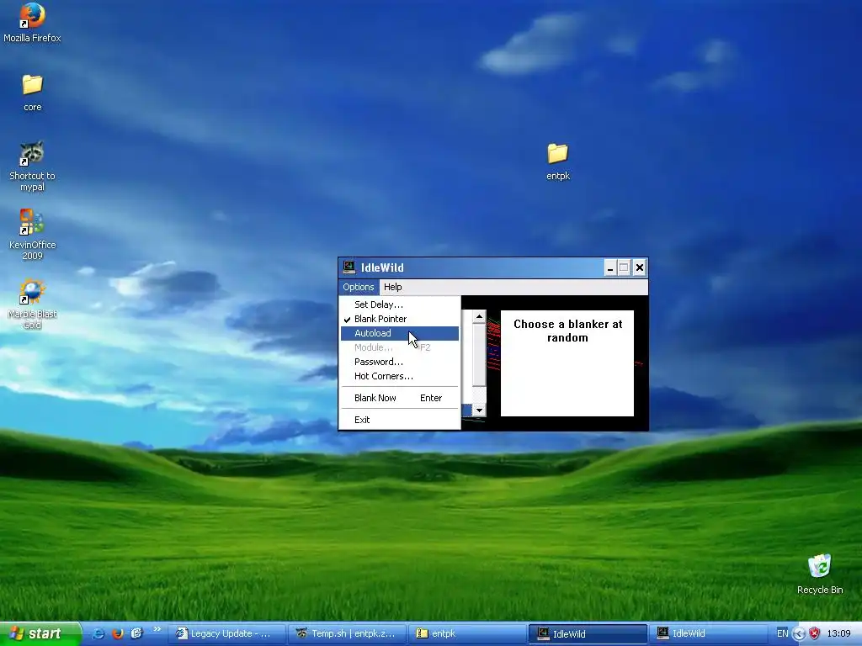
Task: Click the 'Choose a blanker at random' description
Action: coord(567,331)
